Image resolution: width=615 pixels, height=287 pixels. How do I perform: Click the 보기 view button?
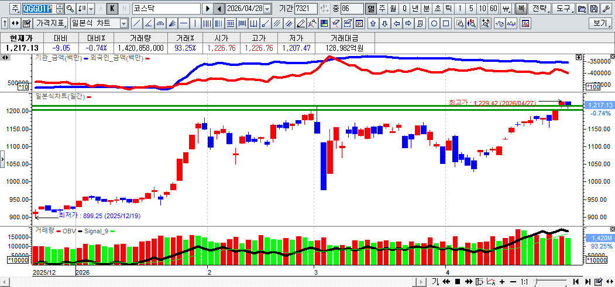pos(601,23)
